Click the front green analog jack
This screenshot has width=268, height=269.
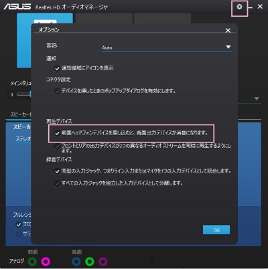32,262
